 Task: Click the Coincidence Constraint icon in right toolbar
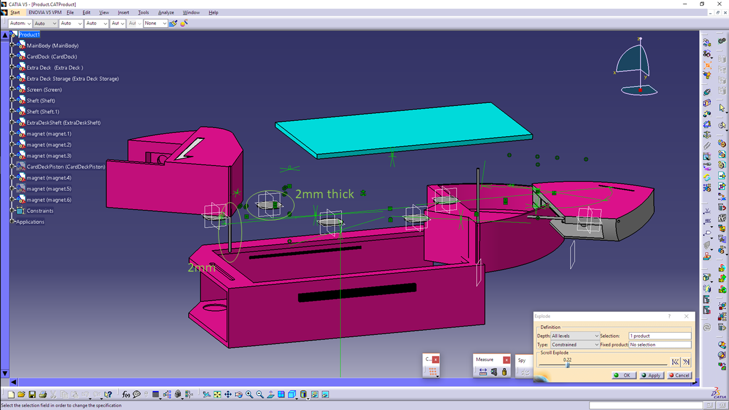707,92
